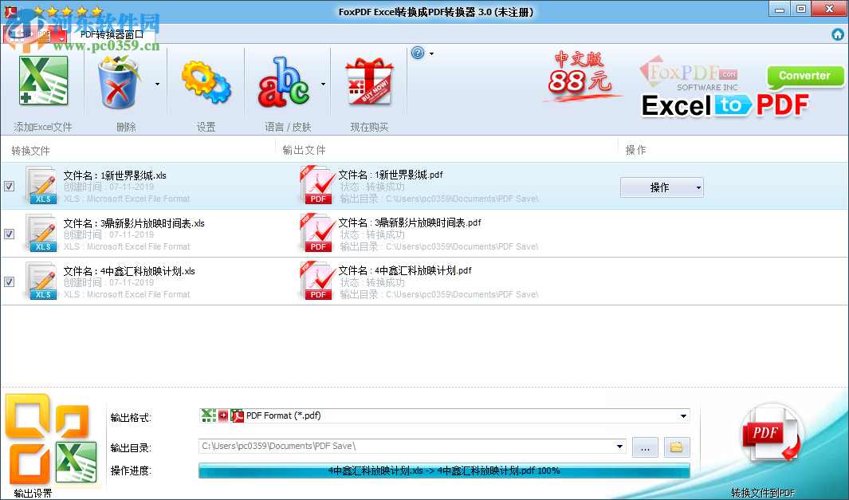The image size is (849, 500).
Task: Uncheck the 1新世界影城.xls row checkbox
Action: (x=10, y=186)
